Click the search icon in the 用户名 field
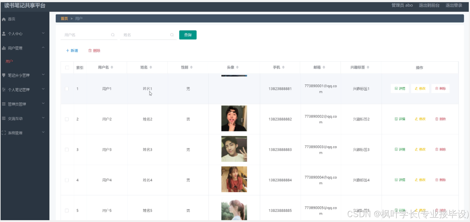Screen dimensions: 470x222 tap(113, 35)
